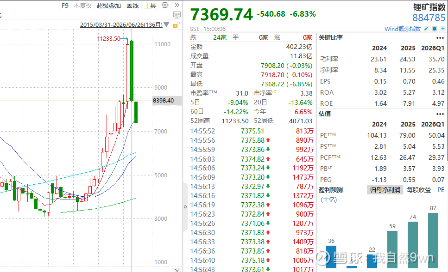The width and height of the screenshot is (448, 272).
Task: Click the plus add-to-watchlist icon
Action: click(x=442, y=29)
